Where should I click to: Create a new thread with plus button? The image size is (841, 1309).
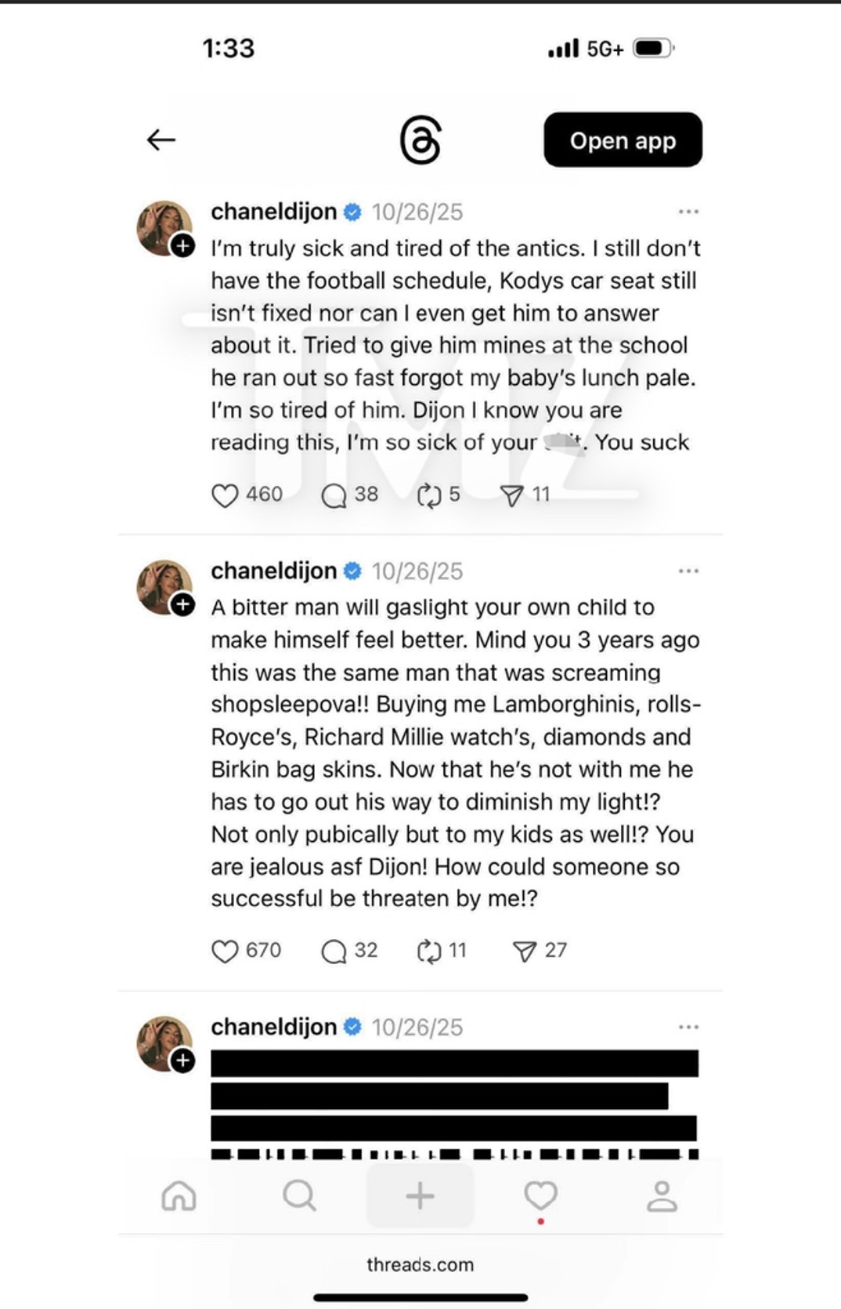[x=420, y=1196]
